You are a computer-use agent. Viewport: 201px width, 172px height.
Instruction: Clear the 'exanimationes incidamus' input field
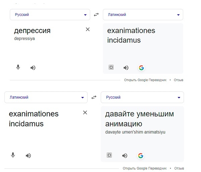pos(85,112)
